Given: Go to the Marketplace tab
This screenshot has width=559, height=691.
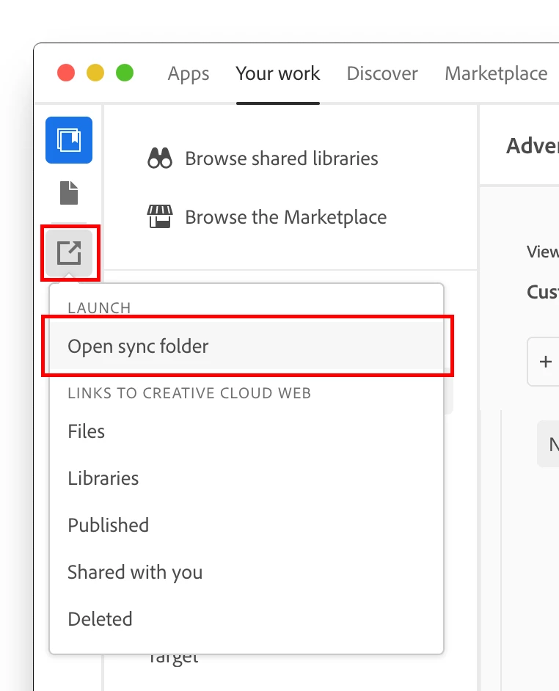Looking at the screenshot, I should [x=496, y=73].
